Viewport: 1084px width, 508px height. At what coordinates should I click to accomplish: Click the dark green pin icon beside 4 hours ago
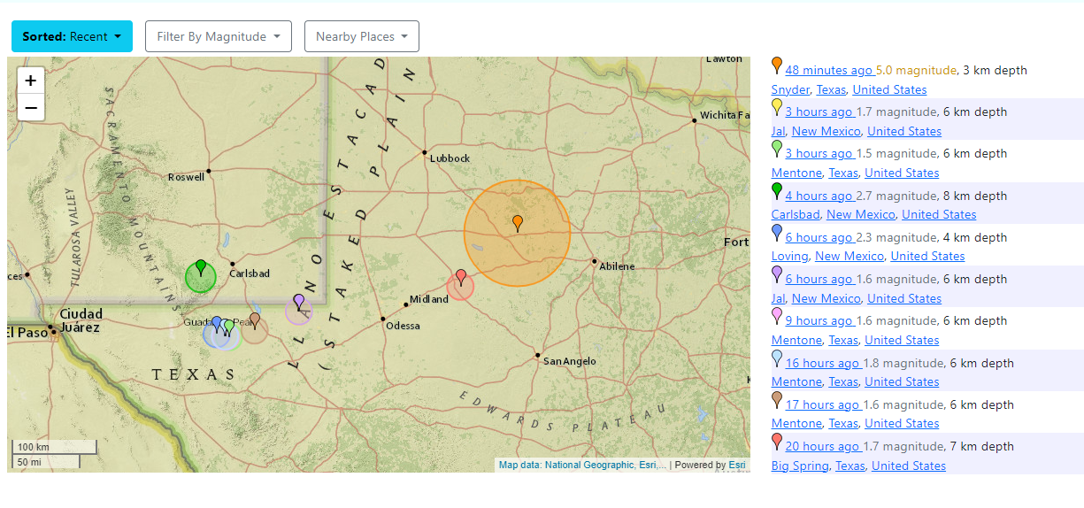777,191
